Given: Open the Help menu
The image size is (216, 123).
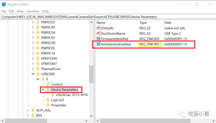Looking at the screenshot, I should pyautogui.click(x=45, y=11).
